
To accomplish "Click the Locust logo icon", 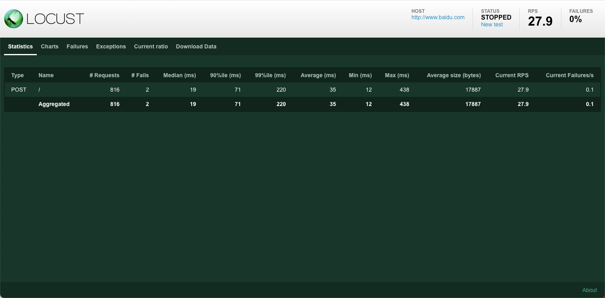I will tap(14, 19).
